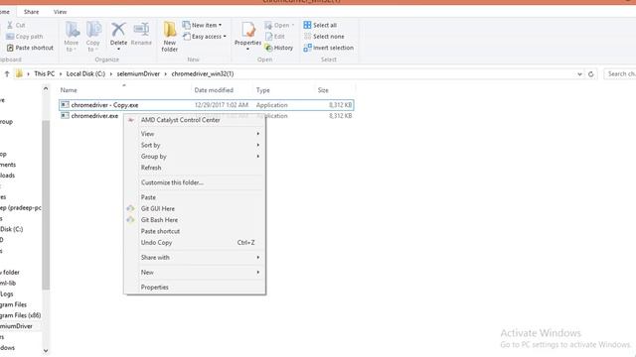Open the Sort by context submenu
Image resolution: width=636 pixels, height=357 pixels.
point(195,145)
